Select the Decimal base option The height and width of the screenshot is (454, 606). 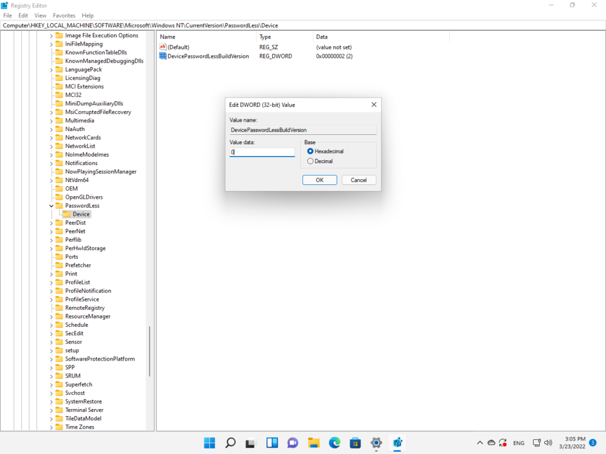pos(310,161)
